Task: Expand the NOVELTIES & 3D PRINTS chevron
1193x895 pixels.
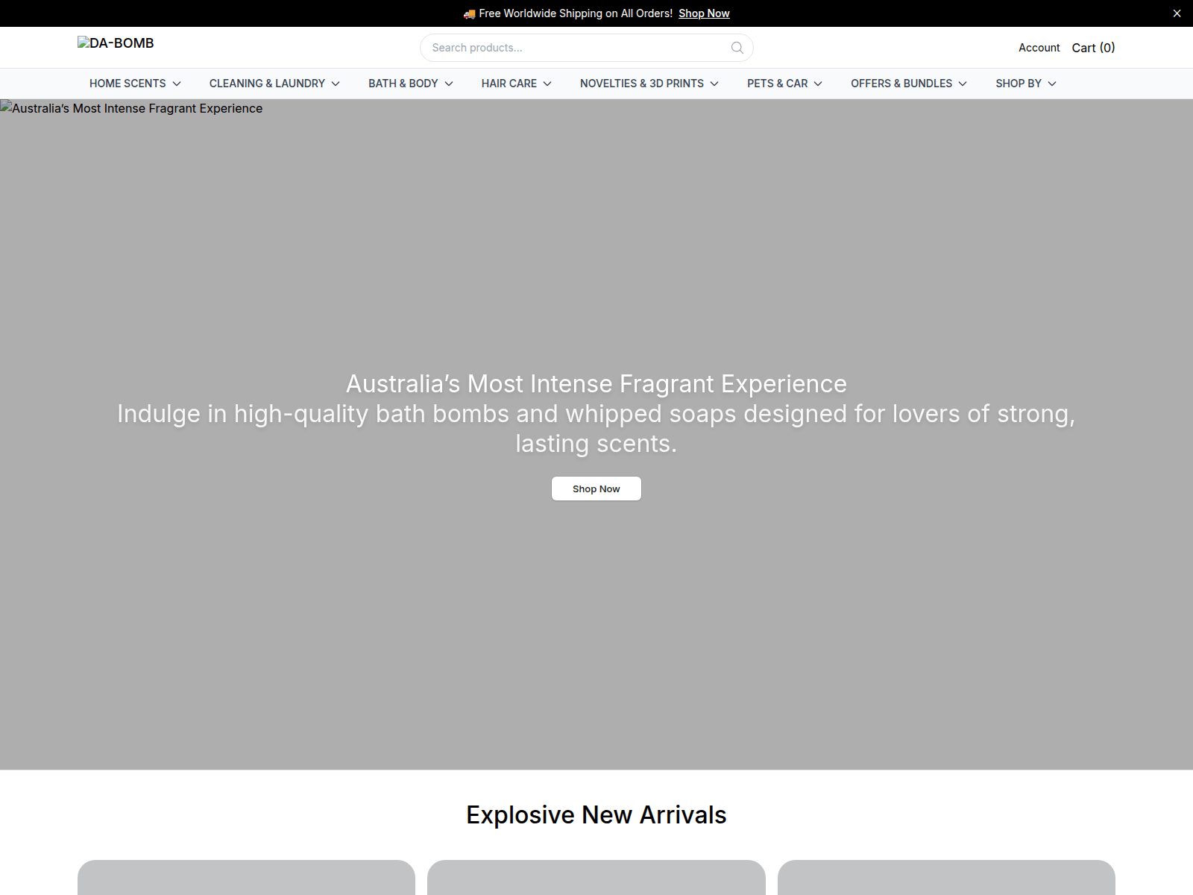Action: pyautogui.click(x=714, y=84)
